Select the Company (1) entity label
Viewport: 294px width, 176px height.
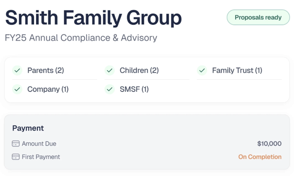coord(48,89)
